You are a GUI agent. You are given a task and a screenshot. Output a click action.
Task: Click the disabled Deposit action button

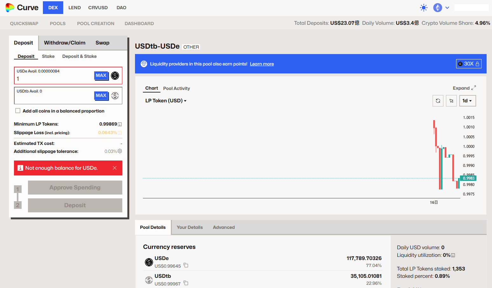75,205
